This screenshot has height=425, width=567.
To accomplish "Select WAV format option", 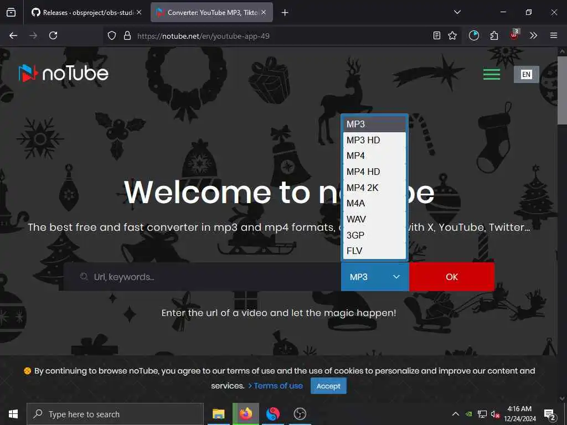I will coord(374,219).
